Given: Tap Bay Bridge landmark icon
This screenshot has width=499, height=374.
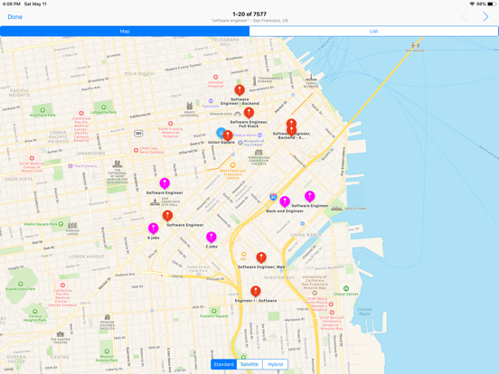Looking at the screenshot, I should click(x=415, y=45).
